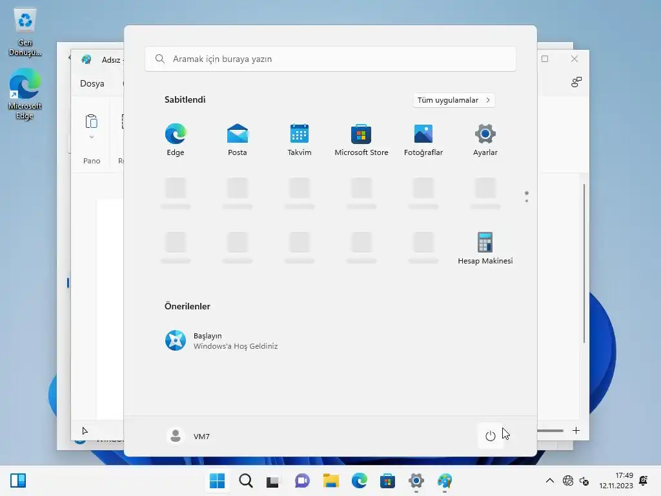Image resolution: width=661 pixels, height=496 pixels.
Task: Click the Paint title bar icon
Action: [86, 59]
